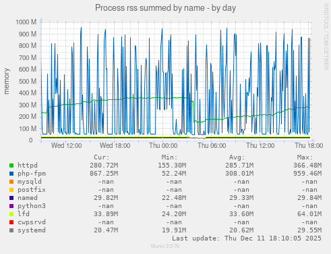Click systemd minimum value 19.91M
The height and width of the screenshot is (254, 331).
click(174, 230)
